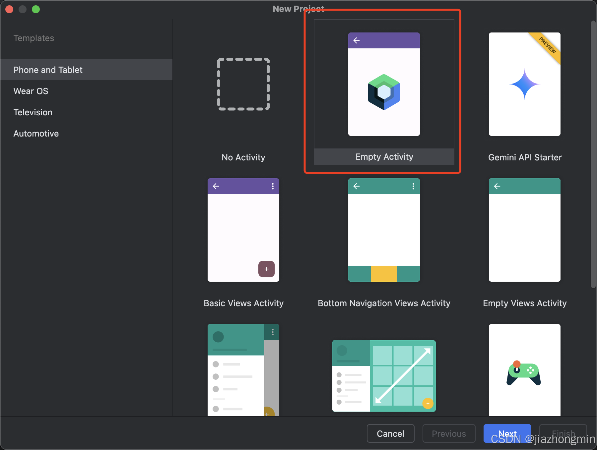Select the Phone and Tablet category
The image size is (597, 450).
48,70
